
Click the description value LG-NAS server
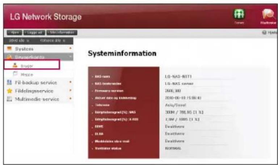pos(179,84)
